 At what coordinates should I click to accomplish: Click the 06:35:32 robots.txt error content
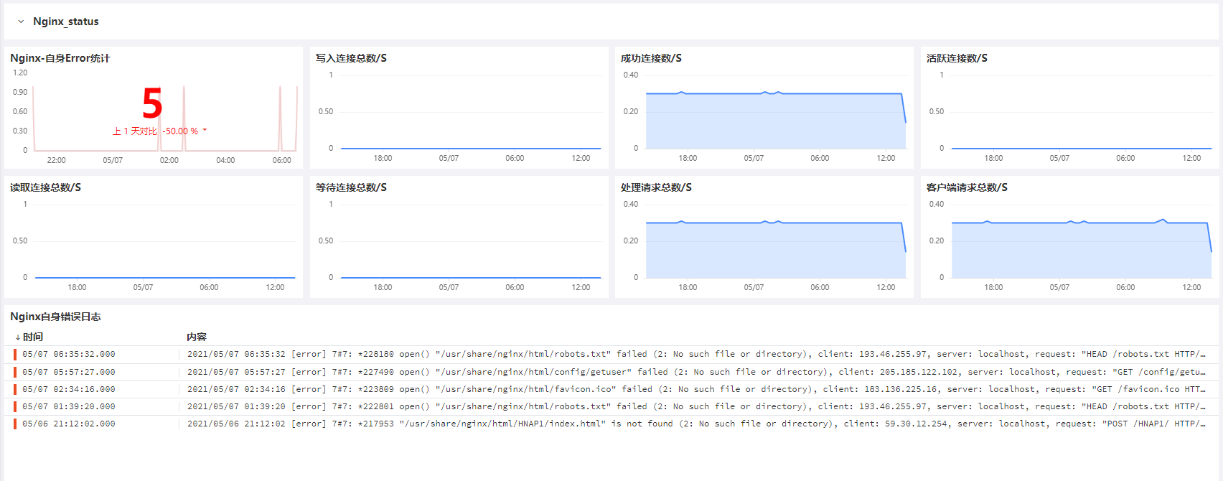696,354
